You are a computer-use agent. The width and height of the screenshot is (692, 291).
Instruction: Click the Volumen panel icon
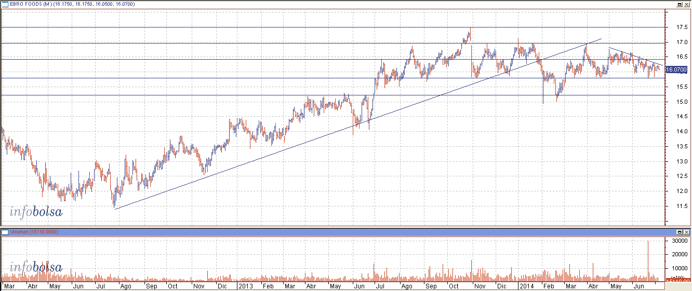[4, 231]
